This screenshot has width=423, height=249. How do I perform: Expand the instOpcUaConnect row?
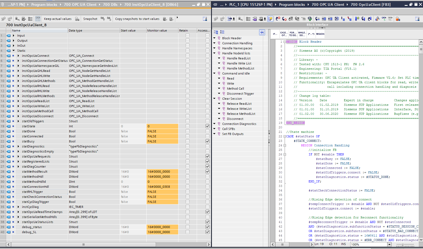click(x=18, y=56)
